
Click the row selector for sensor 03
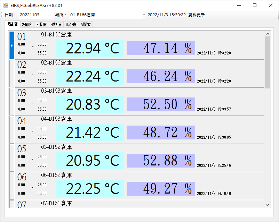[x=11, y=102]
